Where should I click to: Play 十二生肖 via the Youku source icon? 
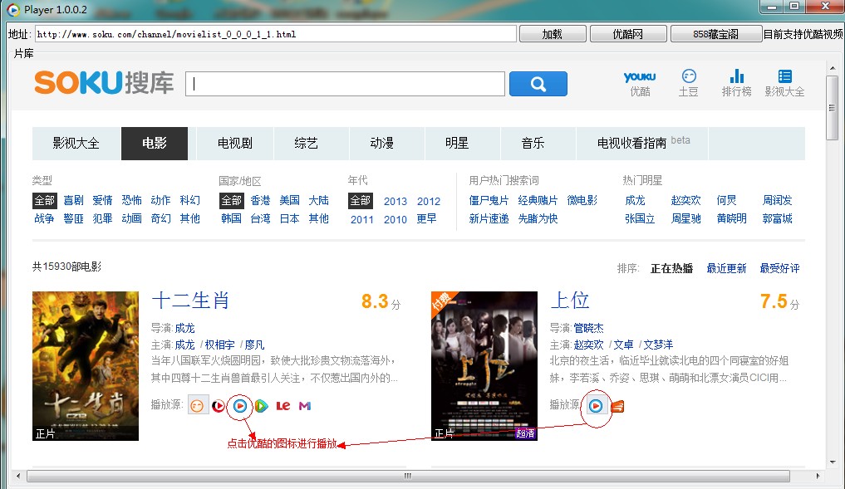coord(240,405)
